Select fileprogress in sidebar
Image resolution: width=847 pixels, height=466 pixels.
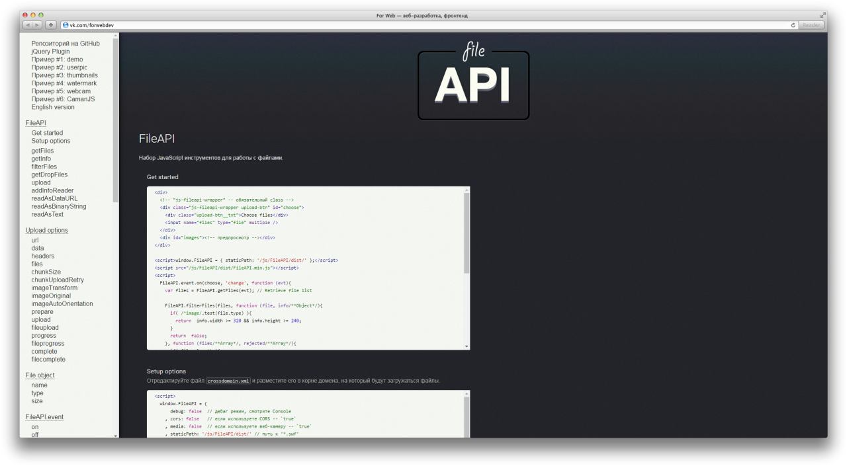pos(48,343)
